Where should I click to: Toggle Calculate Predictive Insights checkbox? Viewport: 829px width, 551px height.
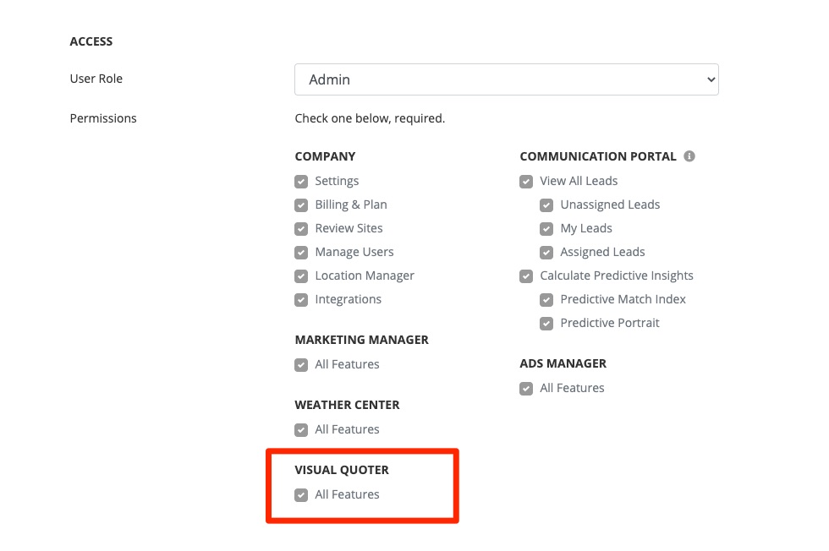(x=526, y=276)
